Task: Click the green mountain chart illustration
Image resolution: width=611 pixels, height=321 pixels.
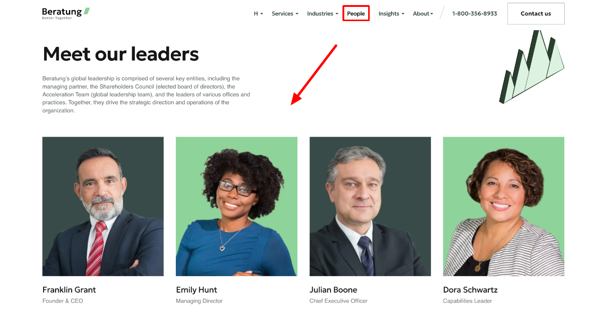Action: tap(532, 67)
